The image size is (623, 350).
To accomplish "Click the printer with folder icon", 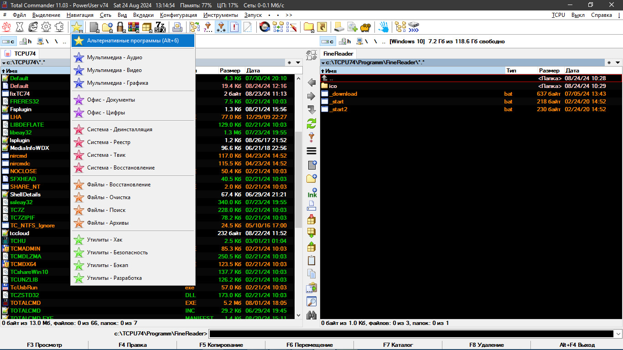I will click(x=177, y=27).
